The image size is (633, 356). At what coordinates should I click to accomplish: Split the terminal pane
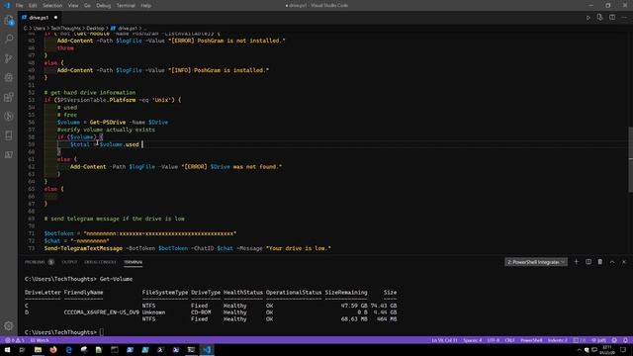click(x=588, y=262)
